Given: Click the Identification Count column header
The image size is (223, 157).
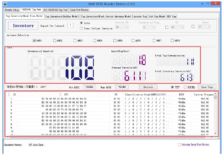Looking at the screenshot, I should pos(147,95).
